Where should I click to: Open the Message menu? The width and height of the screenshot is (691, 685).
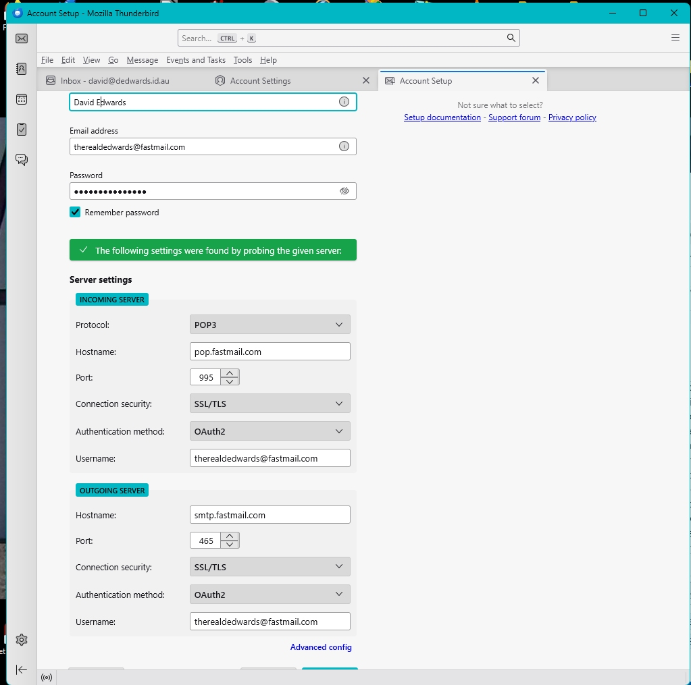click(143, 60)
